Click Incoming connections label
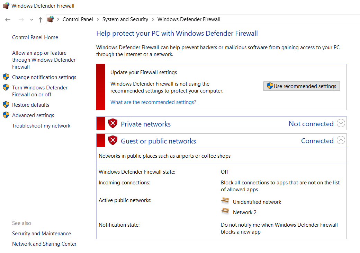Viewport: 360px width, 253px height. coord(124,183)
